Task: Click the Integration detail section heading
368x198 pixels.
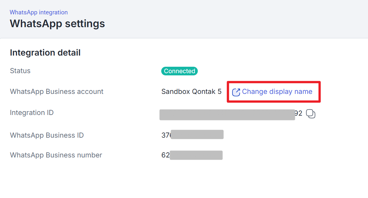Action: [45, 53]
